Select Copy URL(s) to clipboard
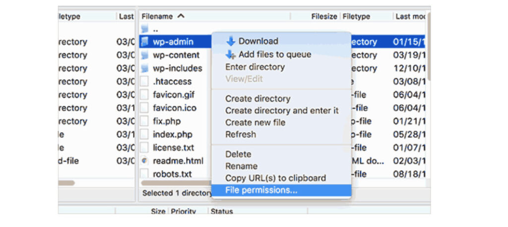The width and height of the screenshot is (508, 227). (281, 178)
